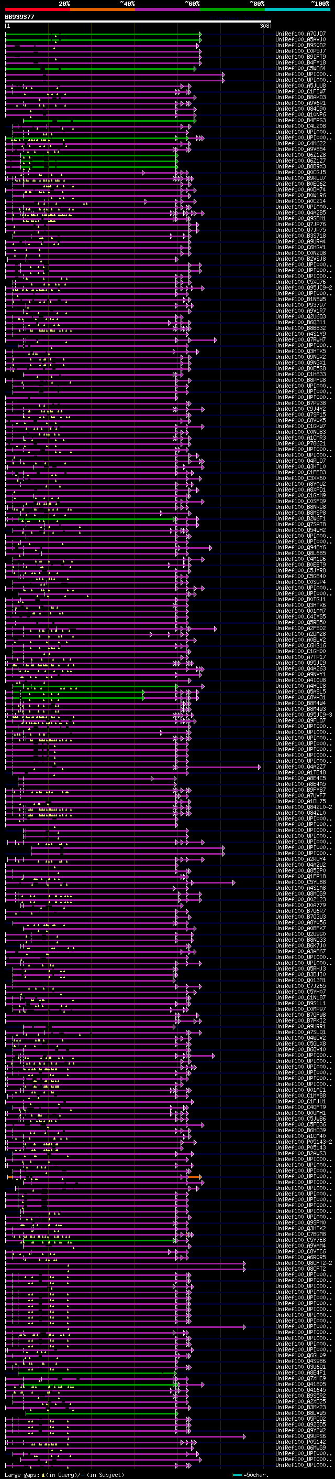Open hit UniRef100_C5WQ64
This screenshot has width=335, height=1479.
click(x=300, y=68)
